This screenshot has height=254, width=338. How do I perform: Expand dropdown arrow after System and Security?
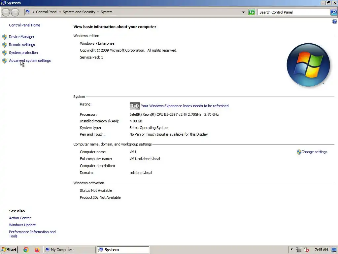point(98,12)
